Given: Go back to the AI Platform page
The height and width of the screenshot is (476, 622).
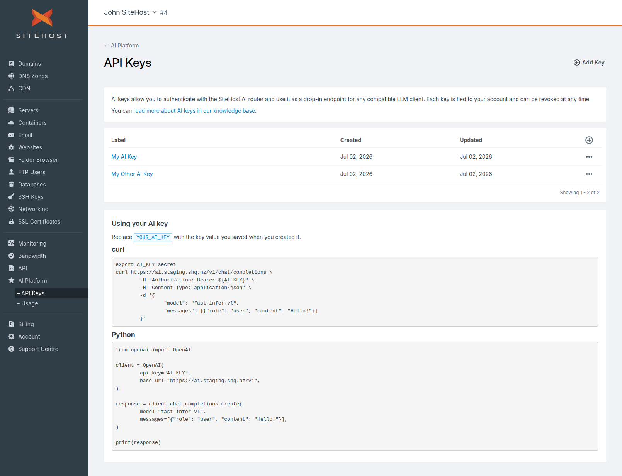Looking at the screenshot, I should pos(121,46).
